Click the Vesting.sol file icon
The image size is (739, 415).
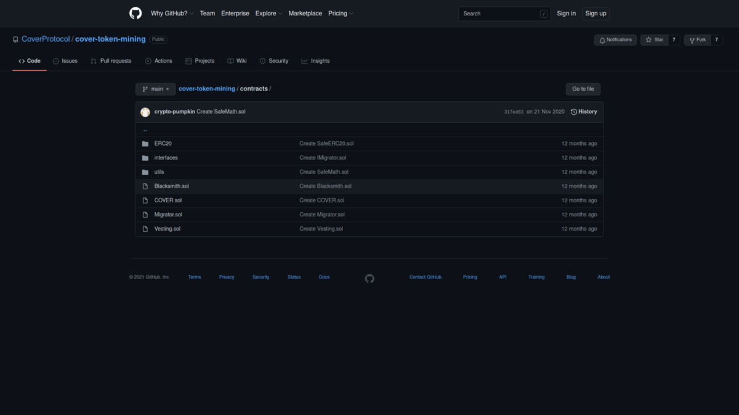click(145, 229)
